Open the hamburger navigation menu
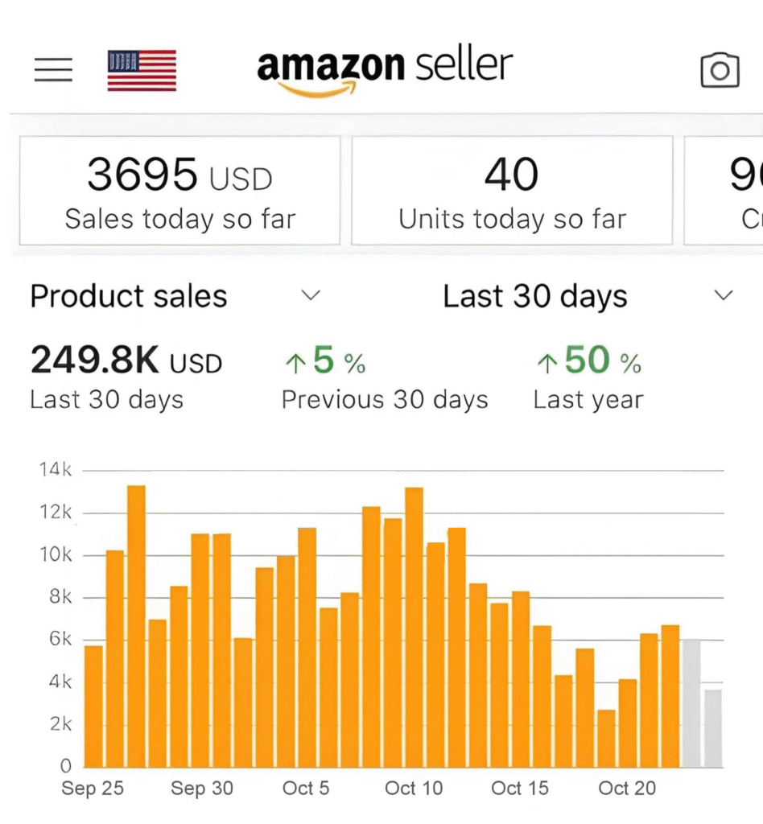Screen dimensions: 763x824 click(53, 70)
